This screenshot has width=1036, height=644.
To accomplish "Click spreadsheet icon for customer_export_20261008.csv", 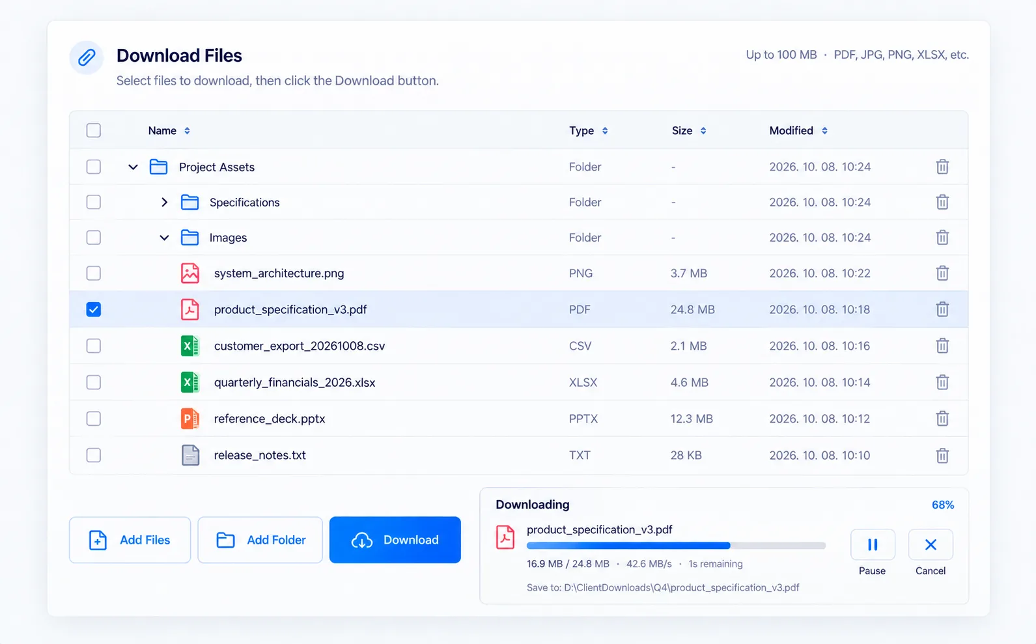I will pyautogui.click(x=189, y=346).
